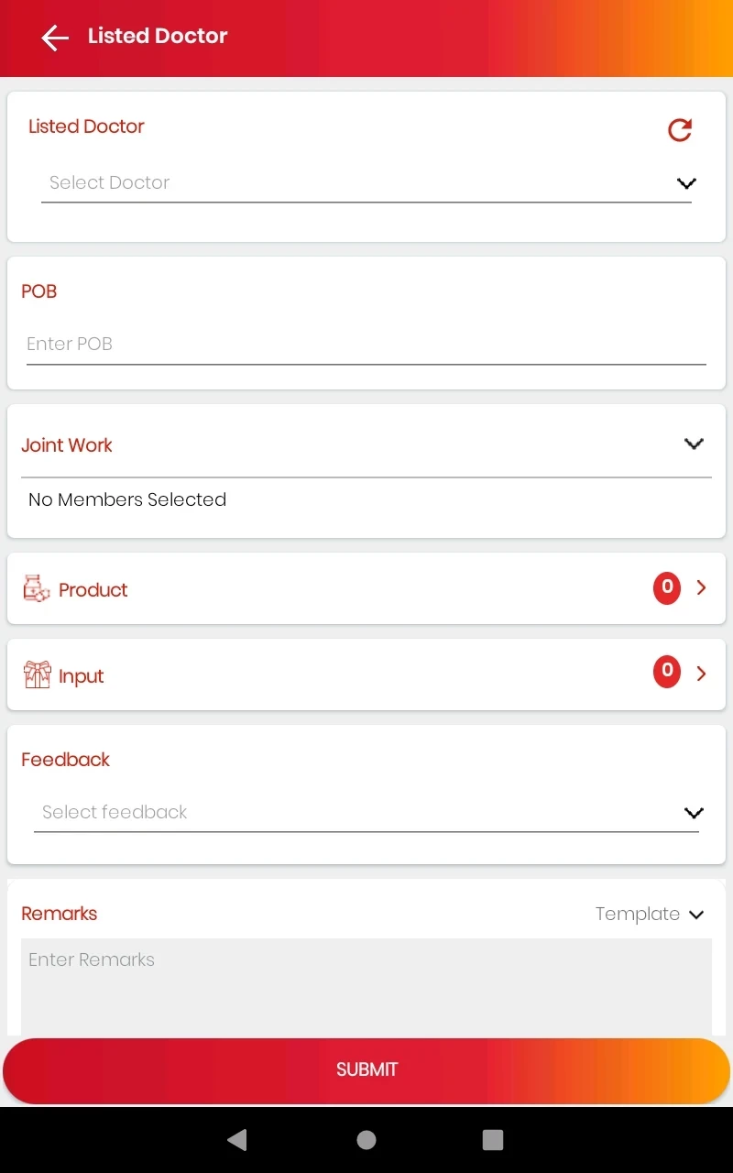Open the Select Doctor dropdown

[x=366, y=183]
